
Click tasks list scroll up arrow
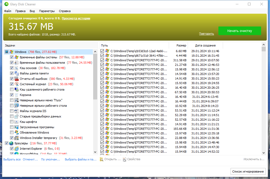pyautogui.click(x=95, y=52)
